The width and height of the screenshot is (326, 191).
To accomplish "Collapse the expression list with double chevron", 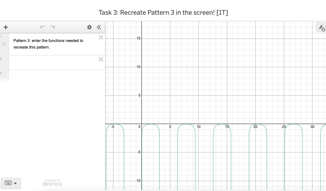I will [99, 27].
